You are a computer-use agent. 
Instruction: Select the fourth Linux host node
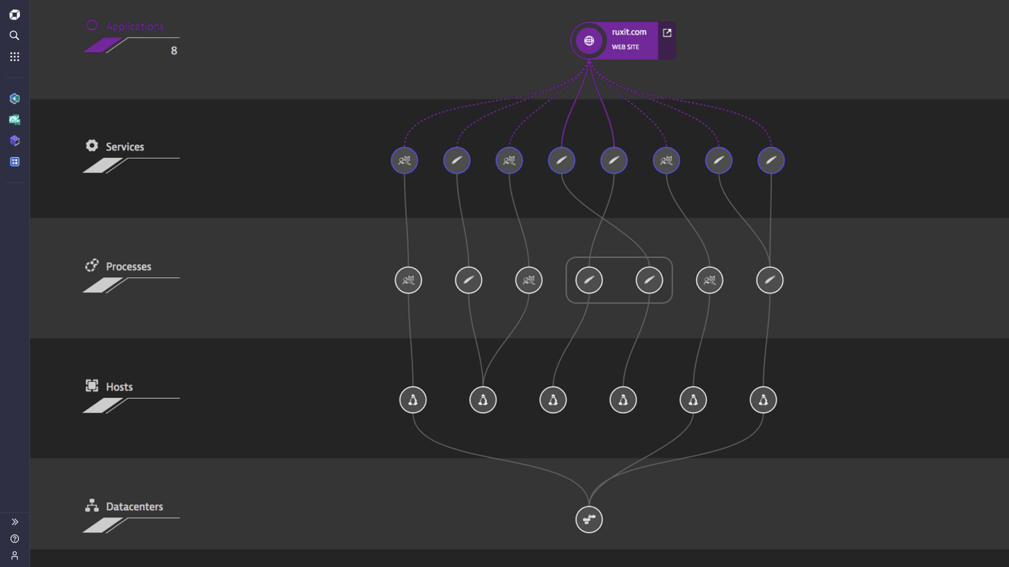tap(623, 400)
